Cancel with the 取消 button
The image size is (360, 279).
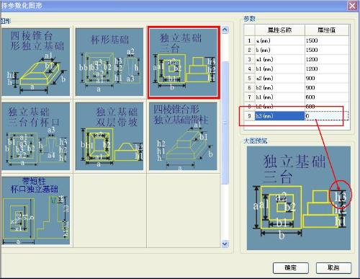click(x=333, y=267)
